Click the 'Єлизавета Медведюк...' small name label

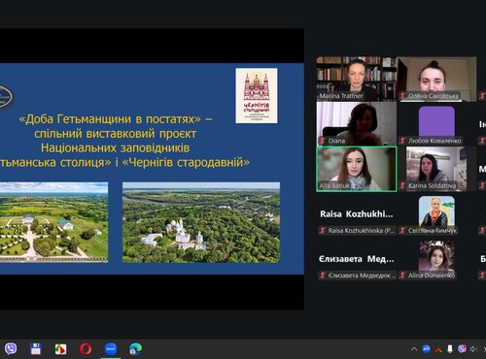[362, 276]
